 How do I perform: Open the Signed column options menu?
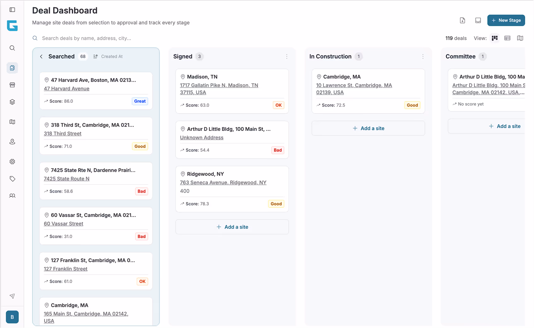[287, 56]
